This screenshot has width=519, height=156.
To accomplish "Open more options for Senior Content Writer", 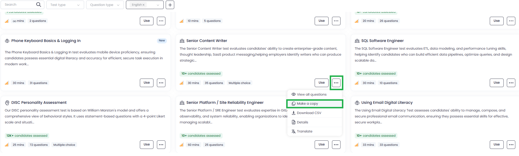I will 336,83.
